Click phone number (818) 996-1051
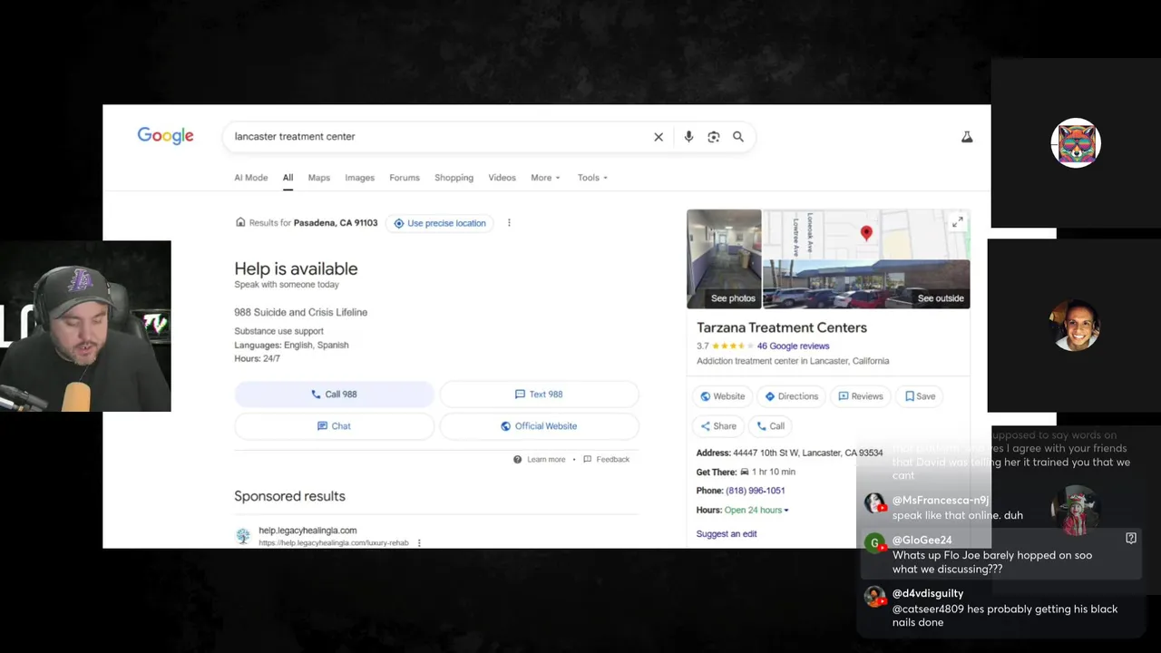This screenshot has height=653, width=1161. (755, 491)
